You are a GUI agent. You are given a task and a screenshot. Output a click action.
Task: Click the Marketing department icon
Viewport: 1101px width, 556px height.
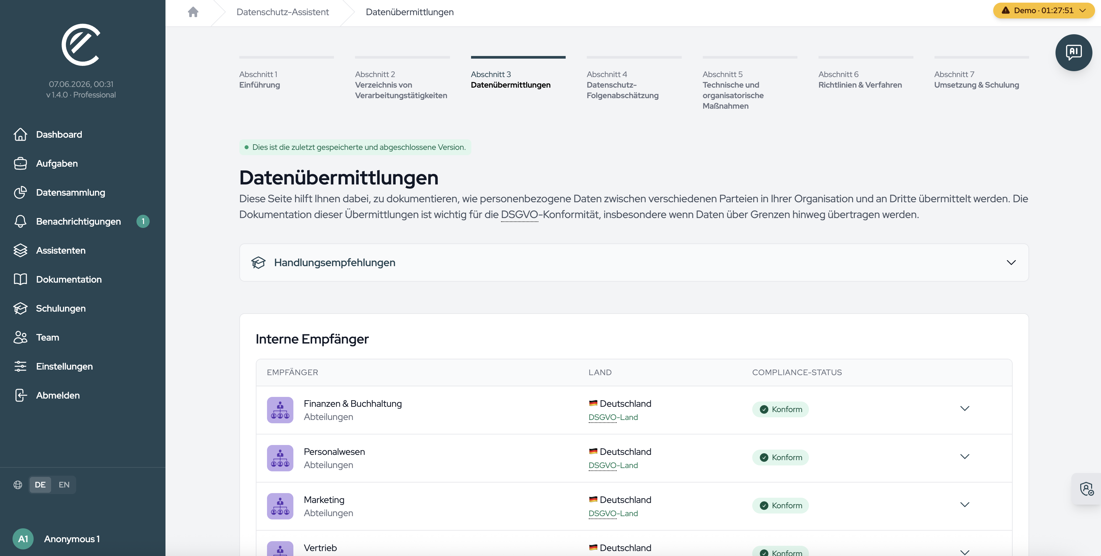280,506
